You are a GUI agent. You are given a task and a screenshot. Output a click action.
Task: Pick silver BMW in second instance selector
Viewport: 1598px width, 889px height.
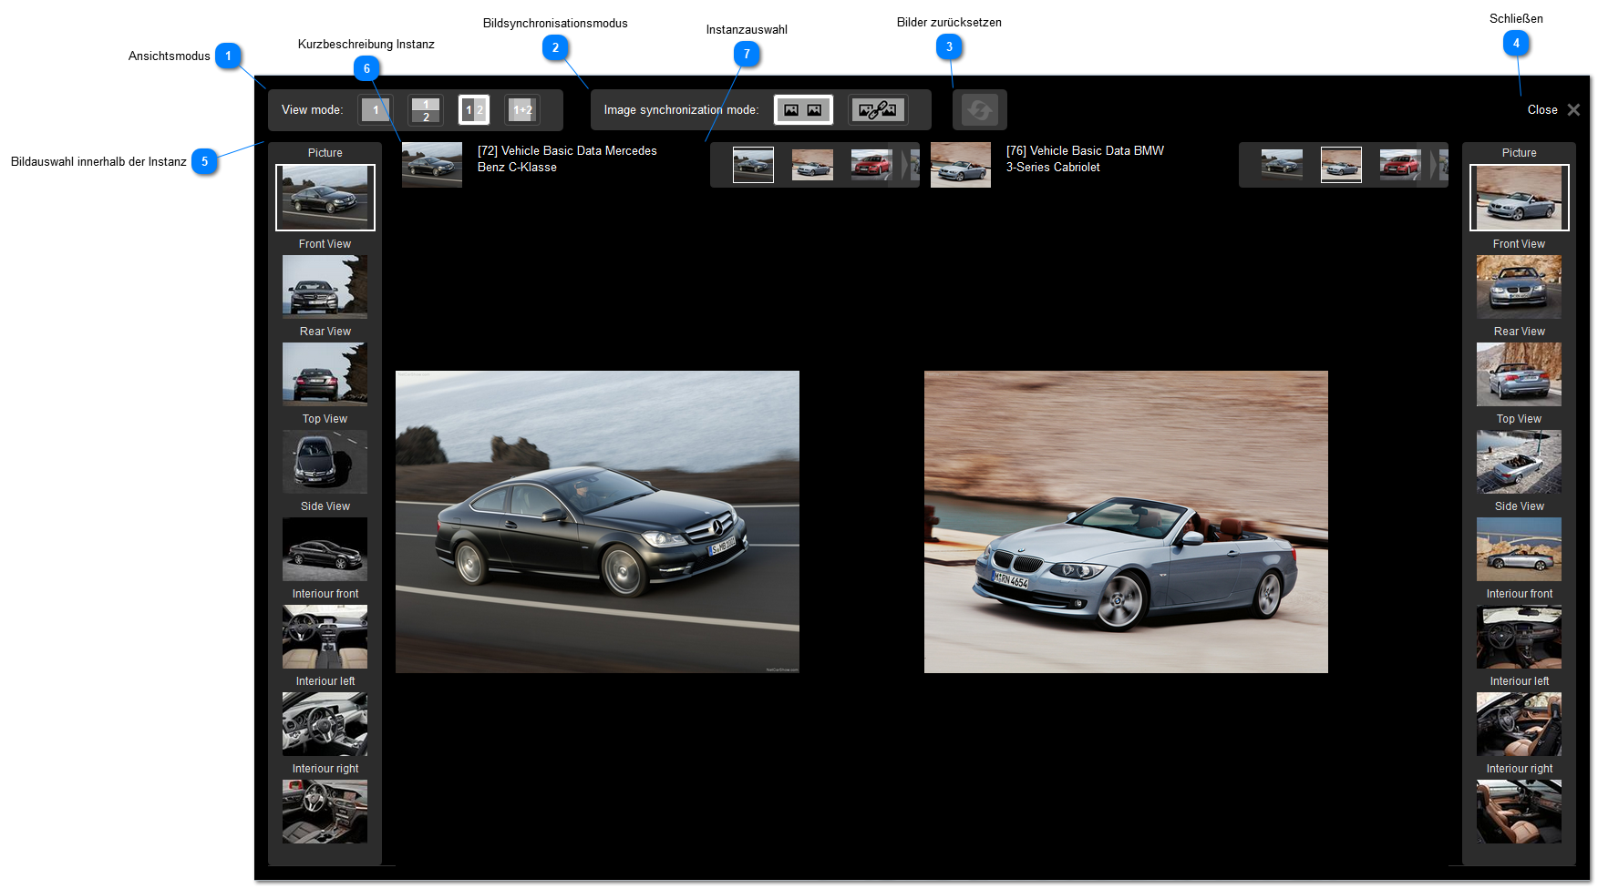click(1342, 165)
